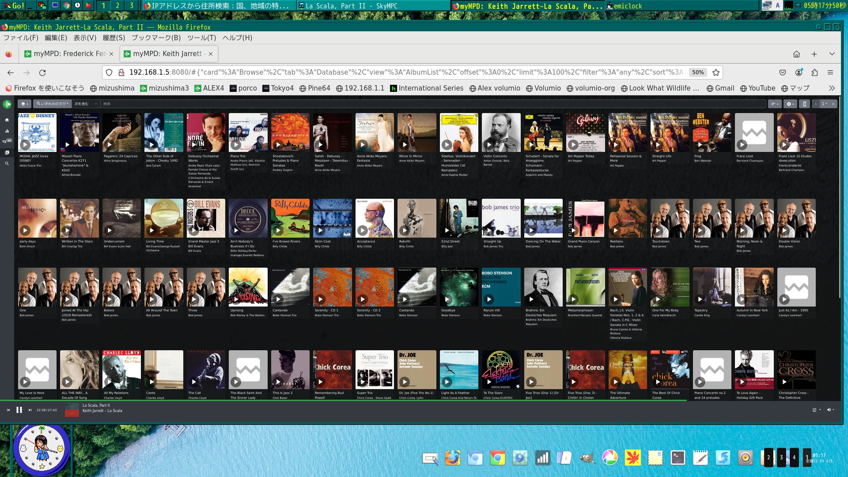Open the queue settings icon in the playback bar
Viewport: 848px width, 477px height.
[814, 410]
